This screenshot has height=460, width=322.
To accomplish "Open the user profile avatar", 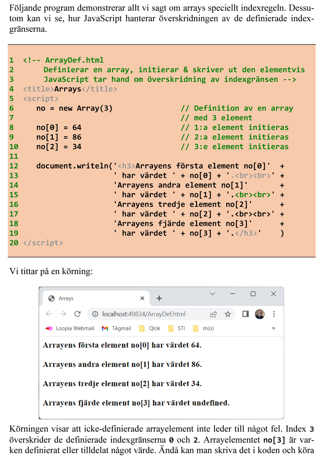I will coord(260,314).
